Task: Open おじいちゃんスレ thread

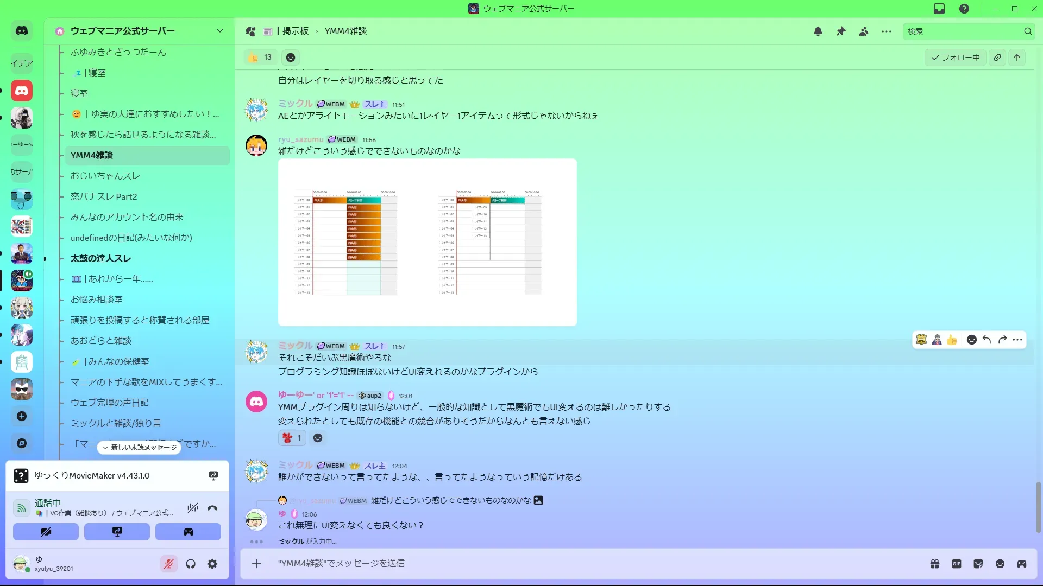Action: pyautogui.click(x=105, y=176)
